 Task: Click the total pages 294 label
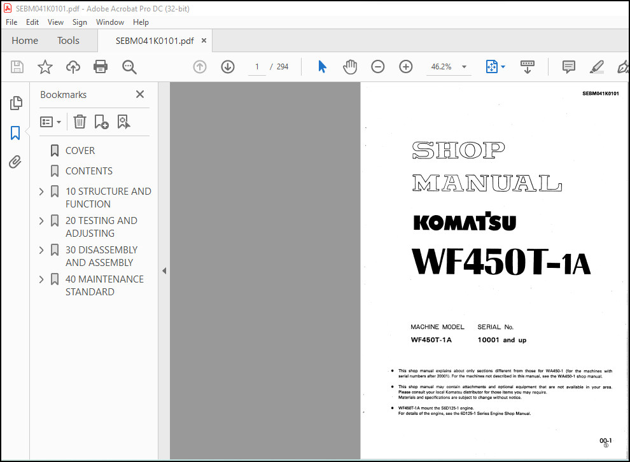(x=283, y=67)
